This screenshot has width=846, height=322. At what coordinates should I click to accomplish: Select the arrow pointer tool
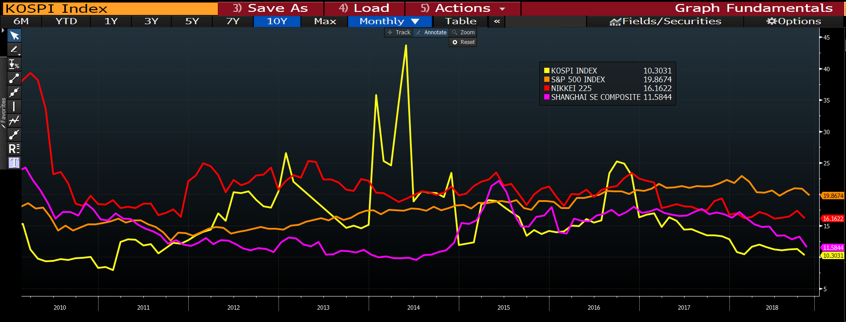(14, 36)
